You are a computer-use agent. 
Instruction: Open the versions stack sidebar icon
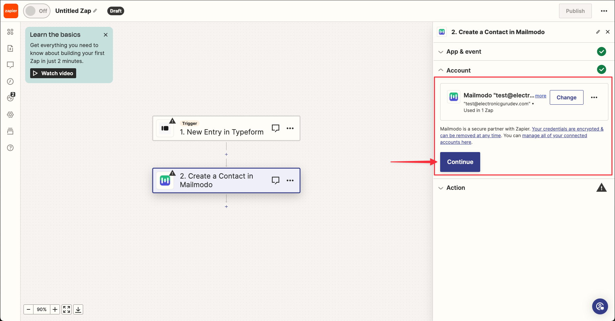tap(10, 131)
